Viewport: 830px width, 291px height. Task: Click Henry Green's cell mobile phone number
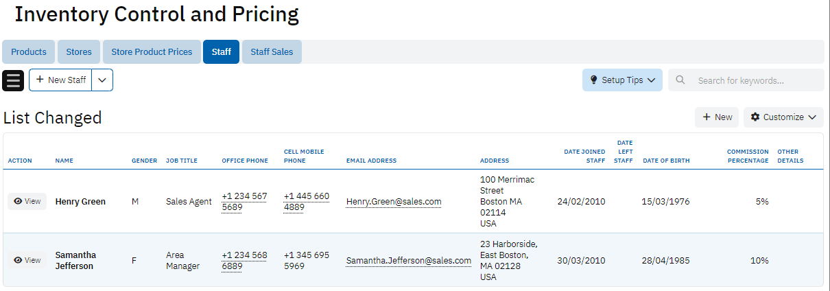[307, 202]
